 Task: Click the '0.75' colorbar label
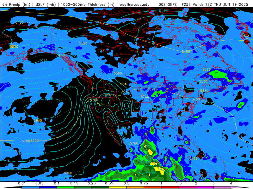pyautogui.click(x=144, y=183)
